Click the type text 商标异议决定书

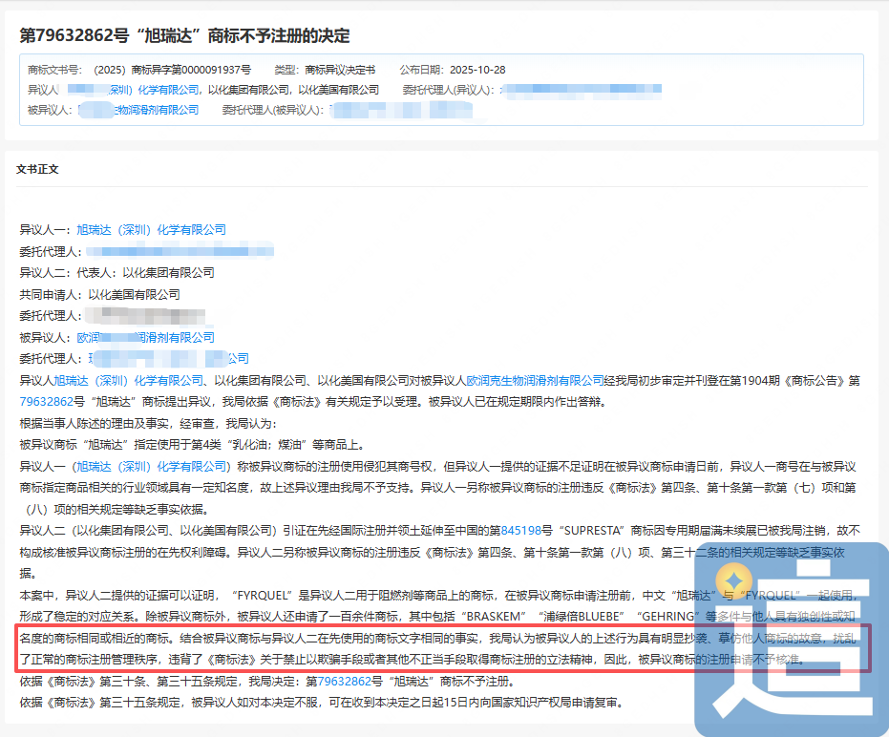tap(340, 70)
